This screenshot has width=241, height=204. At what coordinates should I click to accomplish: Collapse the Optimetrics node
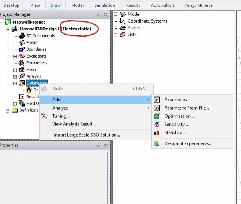point(15,84)
